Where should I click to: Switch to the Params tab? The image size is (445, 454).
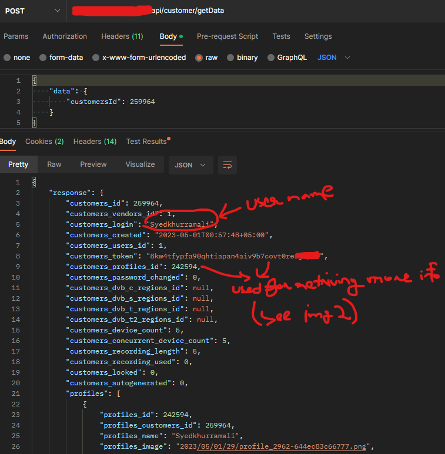pyautogui.click(x=16, y=36)
